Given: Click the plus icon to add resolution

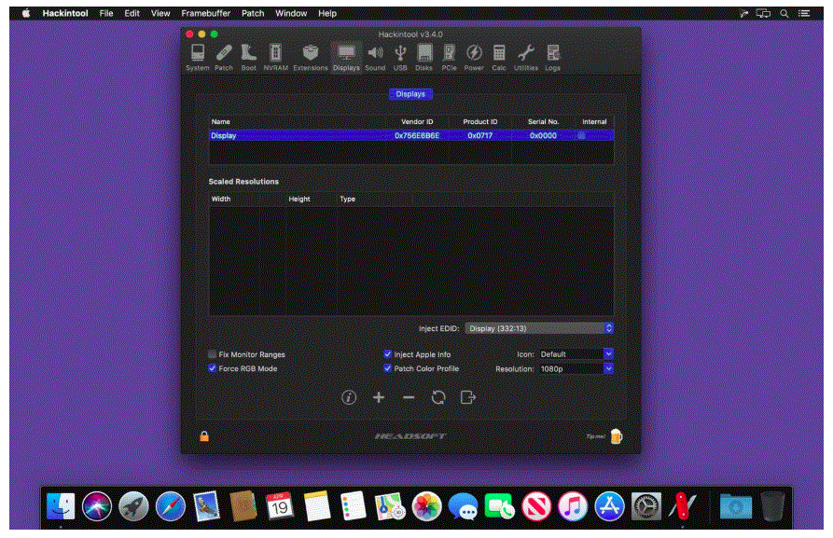Looking at the screenshot, I should click(378, 397).
